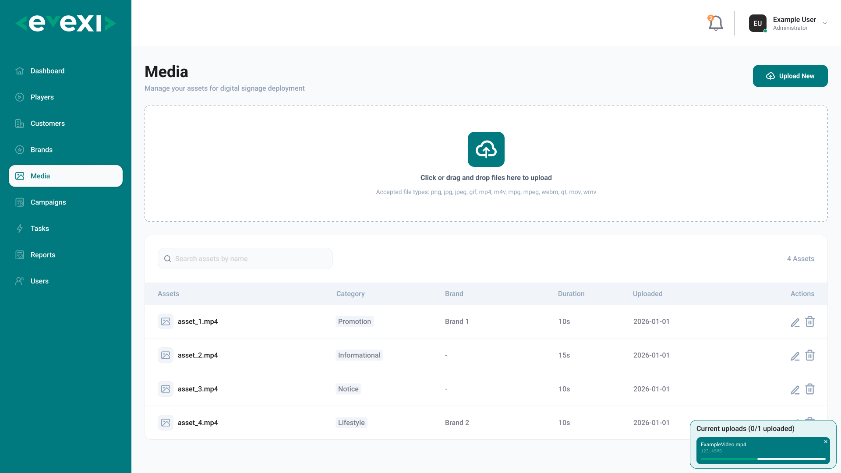Click the ExampleVideo.mp4 upload progress bar

[763, 459]
